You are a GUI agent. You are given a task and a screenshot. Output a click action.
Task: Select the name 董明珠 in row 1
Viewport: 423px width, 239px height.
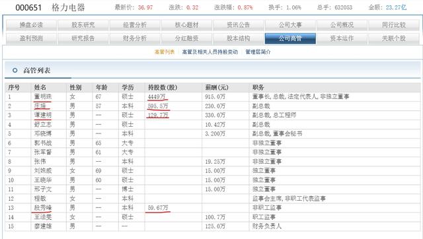[43, 97]
